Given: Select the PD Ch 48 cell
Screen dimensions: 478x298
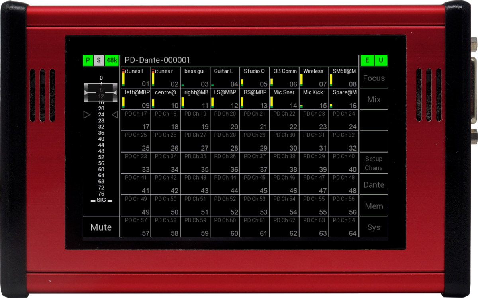Looking at the screenshot, I should coord(344,184).
